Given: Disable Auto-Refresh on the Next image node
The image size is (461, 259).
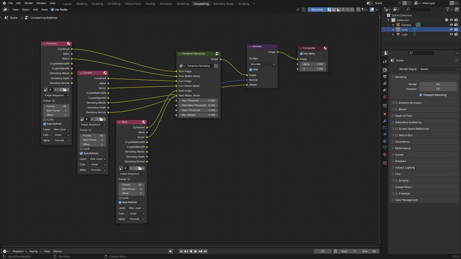Looking at the screenshot, I should click(120, 202).
